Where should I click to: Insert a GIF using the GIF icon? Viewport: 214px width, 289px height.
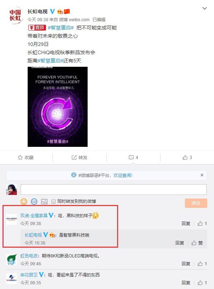coord(34,201)
